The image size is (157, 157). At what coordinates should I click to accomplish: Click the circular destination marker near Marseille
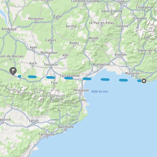pyautogui.click(x=144, y=81)
